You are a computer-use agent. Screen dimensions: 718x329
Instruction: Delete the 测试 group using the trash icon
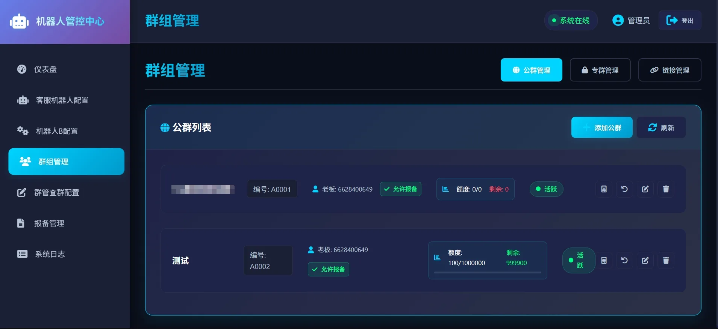[x=666, y=261]
